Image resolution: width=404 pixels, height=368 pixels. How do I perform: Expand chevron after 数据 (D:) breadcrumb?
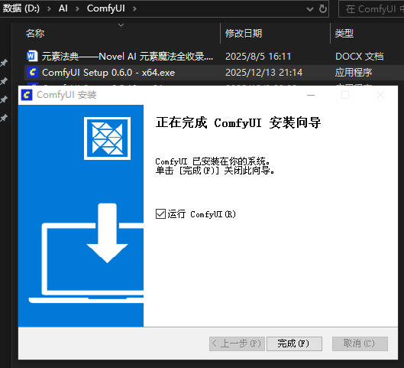[49, 9]
